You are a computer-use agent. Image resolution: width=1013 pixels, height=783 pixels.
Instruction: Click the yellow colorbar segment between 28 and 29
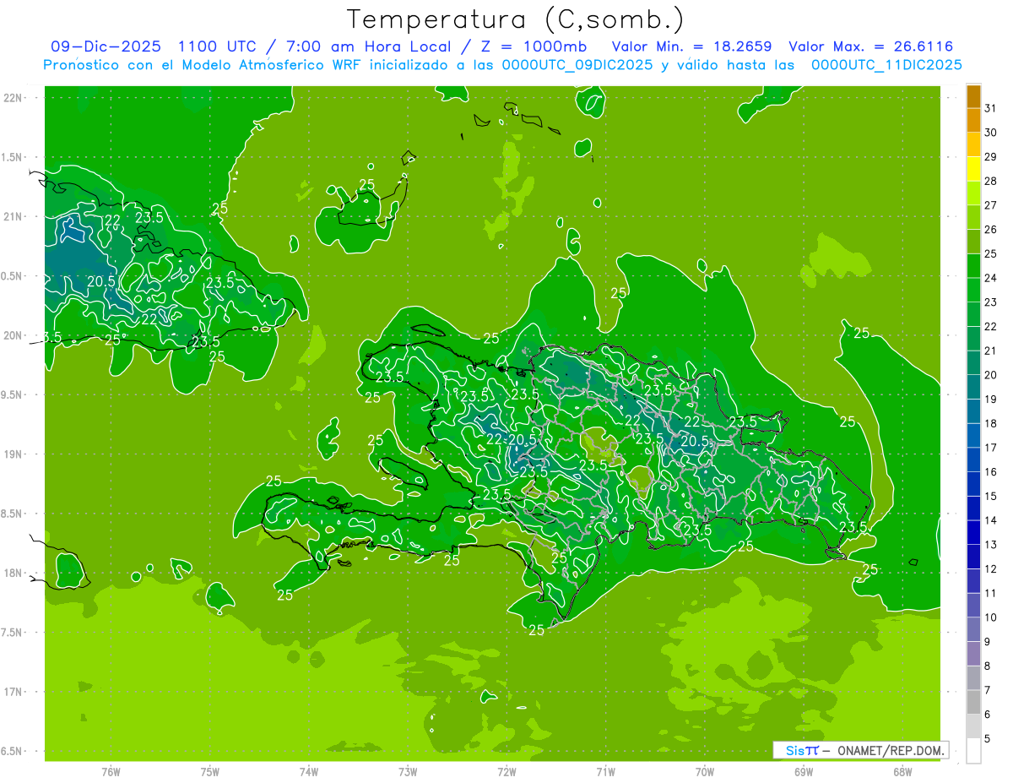(x=973, y=169)
